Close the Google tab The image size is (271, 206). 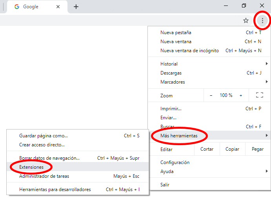[58, 7]
